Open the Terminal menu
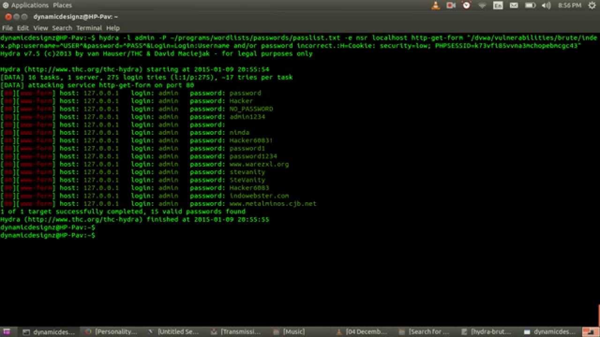Screen dimensions: 600x337 pyautogui.click(x=89, y=28)
